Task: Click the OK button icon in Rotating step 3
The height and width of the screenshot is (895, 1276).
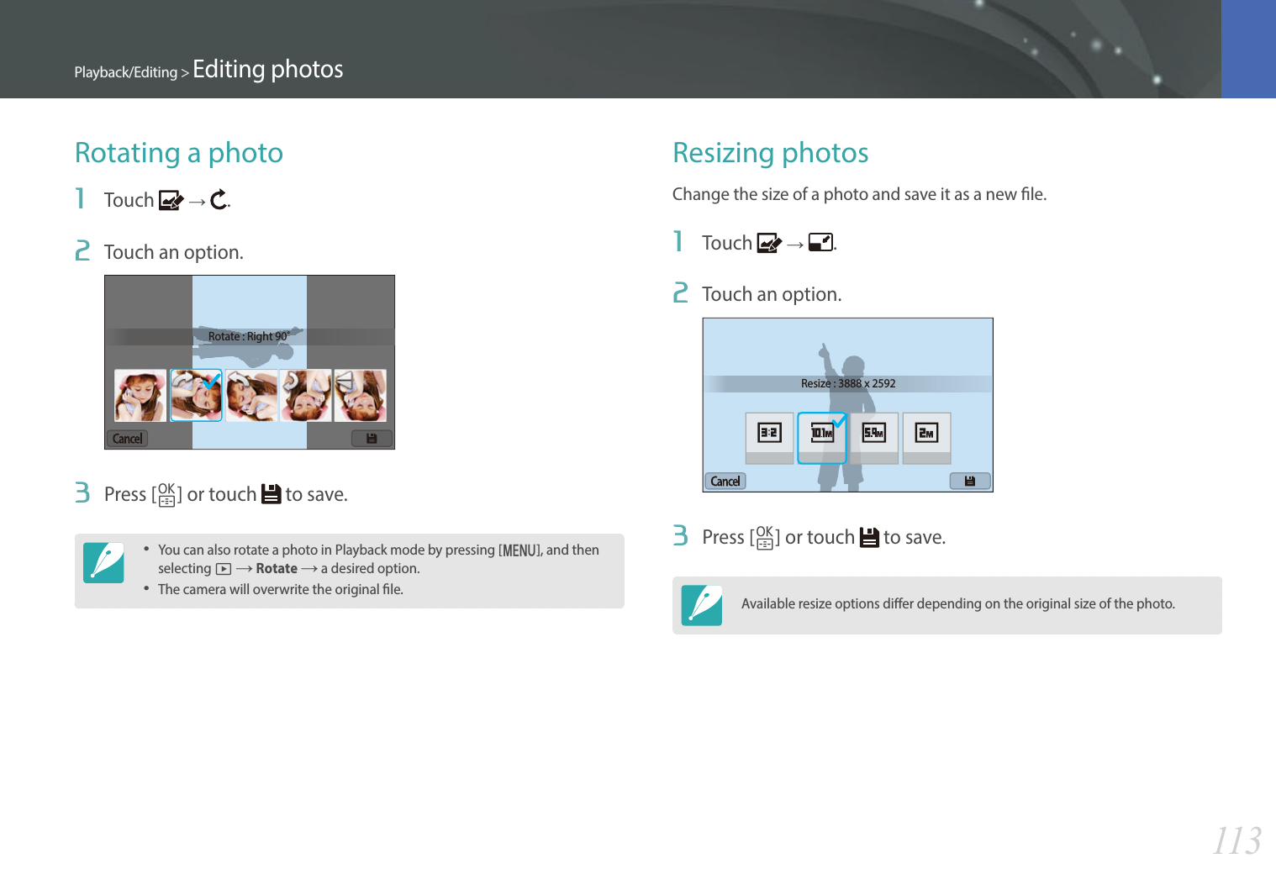Action: [166, 494]
